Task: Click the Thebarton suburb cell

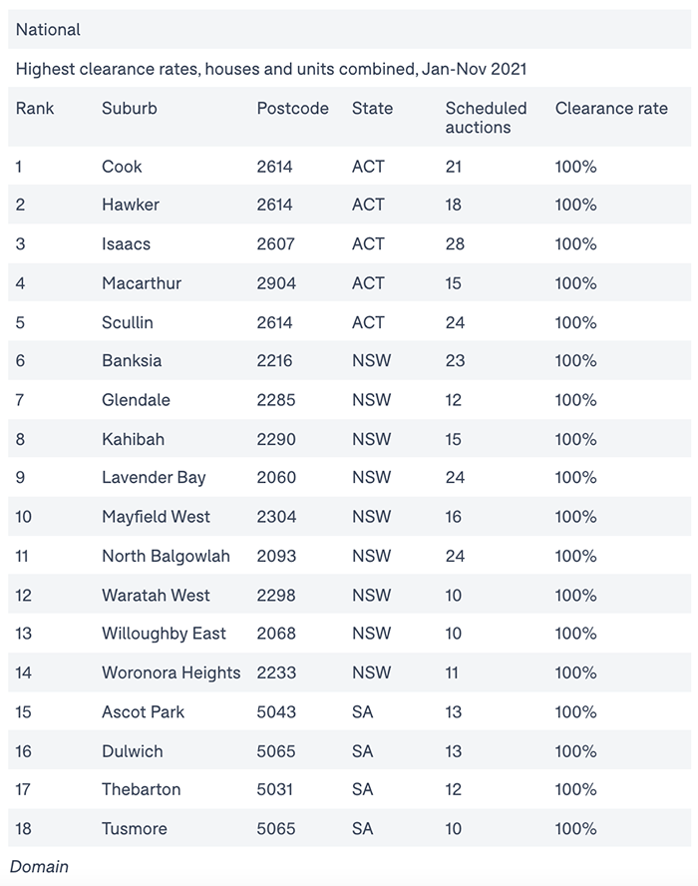Action: [x=142, y=789]
